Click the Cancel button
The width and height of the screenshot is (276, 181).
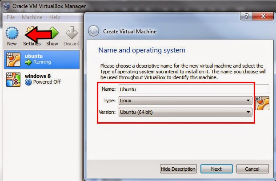[x=252, y=169]
